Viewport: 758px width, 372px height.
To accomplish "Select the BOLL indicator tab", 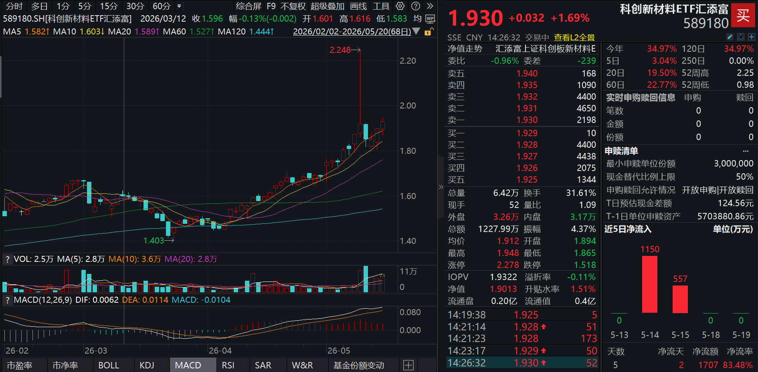I will coord(109,365).
